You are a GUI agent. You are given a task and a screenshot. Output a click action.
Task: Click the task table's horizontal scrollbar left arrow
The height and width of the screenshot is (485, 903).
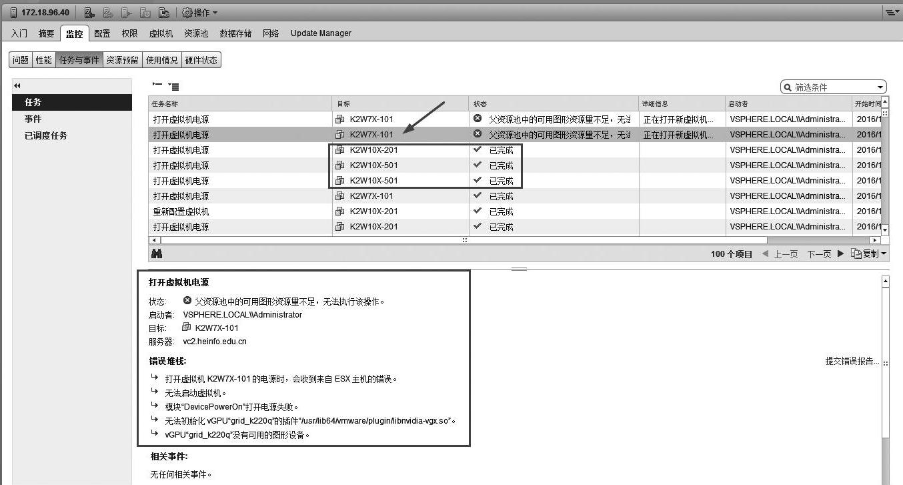[154, 240]
